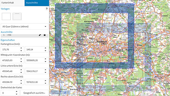The height and width of the screenshot is (96, 170).
Task: Open the A5 Quer paper size dropdown
Action: point(24,26)
